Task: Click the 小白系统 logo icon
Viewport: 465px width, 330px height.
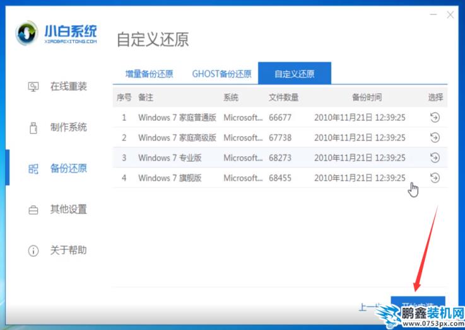Action: coord(27,33)
